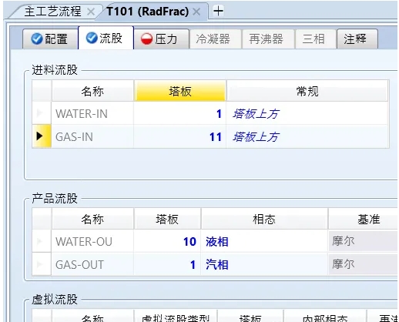Click the blue checkmark icon on 配置
Image resolution: width=399 pixels, height=322 pixels.
pyautogui.click(x=37, y=39)
